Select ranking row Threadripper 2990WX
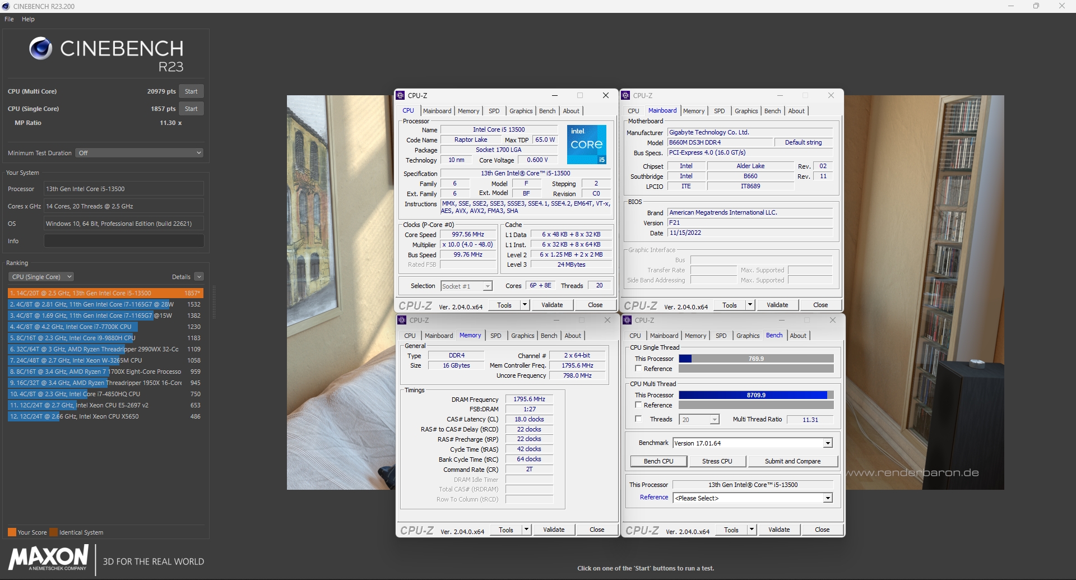The width and height of the screenshot is (1076, 580). click(105, 349)
